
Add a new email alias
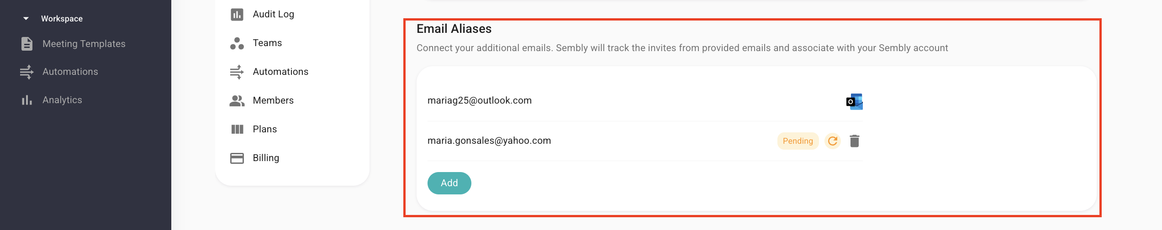click(449, 183)
